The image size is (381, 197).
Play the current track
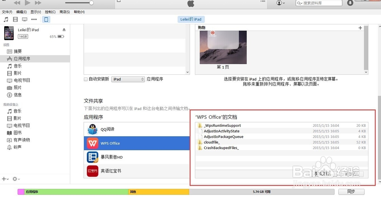[x=27, y=3]
